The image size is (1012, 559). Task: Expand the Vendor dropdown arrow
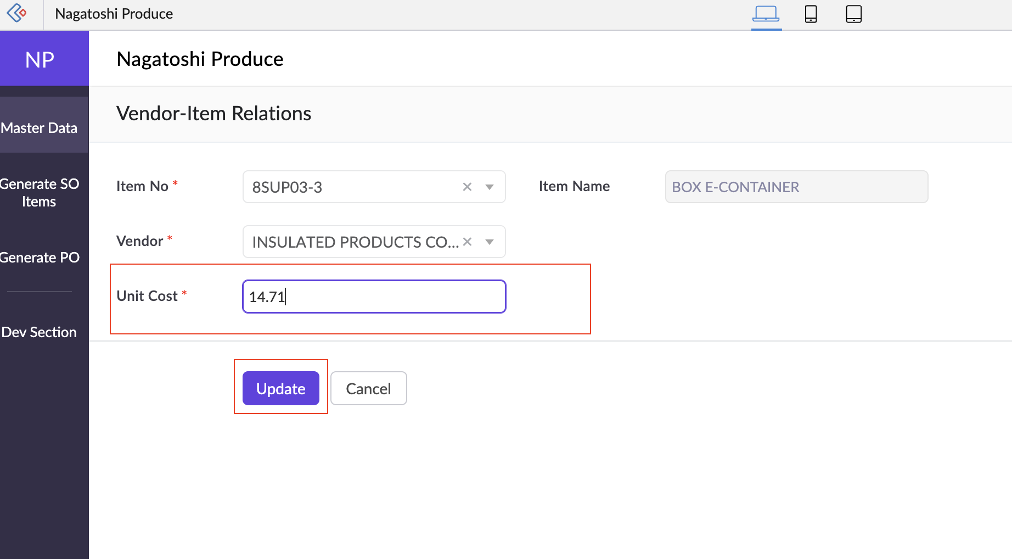coord(490,242)
